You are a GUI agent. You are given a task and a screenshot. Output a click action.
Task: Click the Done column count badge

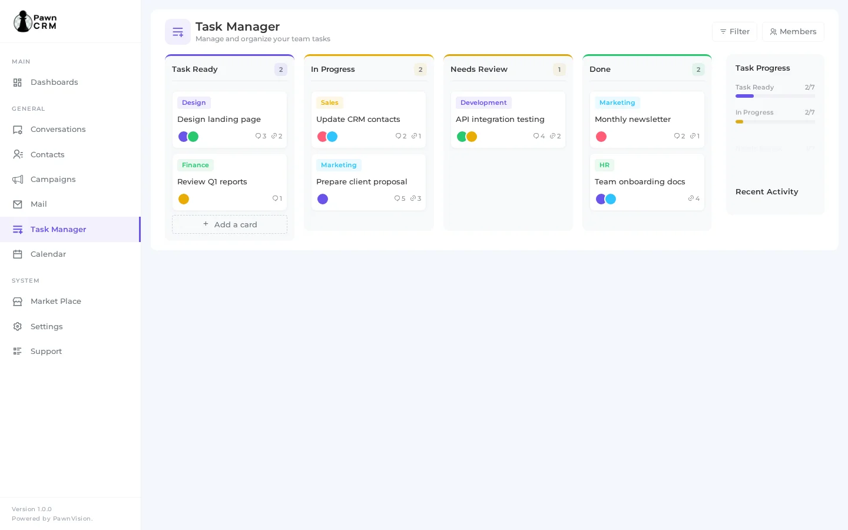[698, 69]
